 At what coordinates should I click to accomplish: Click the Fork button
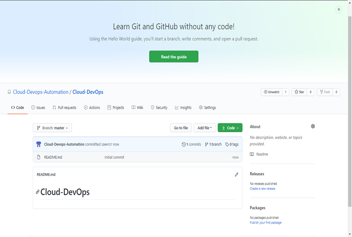(325, 92)
